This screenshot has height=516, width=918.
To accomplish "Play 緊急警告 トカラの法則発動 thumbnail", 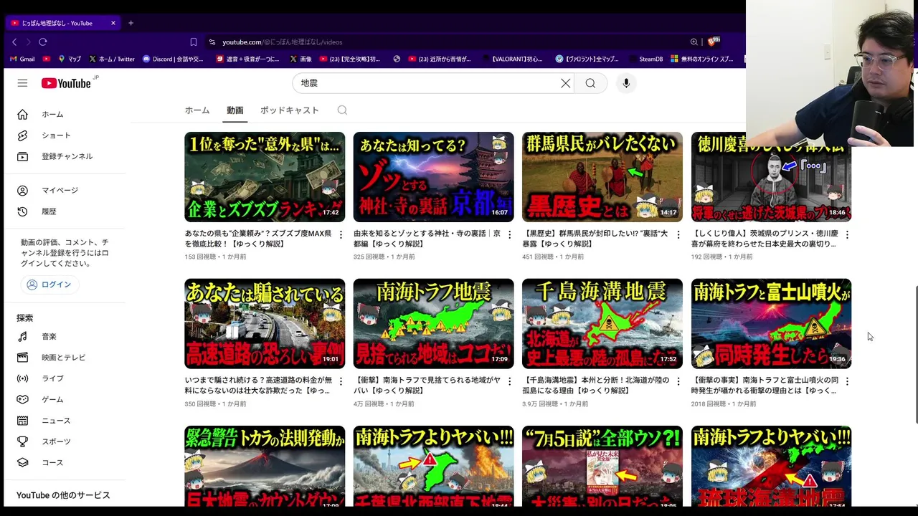I will click(x=265, y=467).
